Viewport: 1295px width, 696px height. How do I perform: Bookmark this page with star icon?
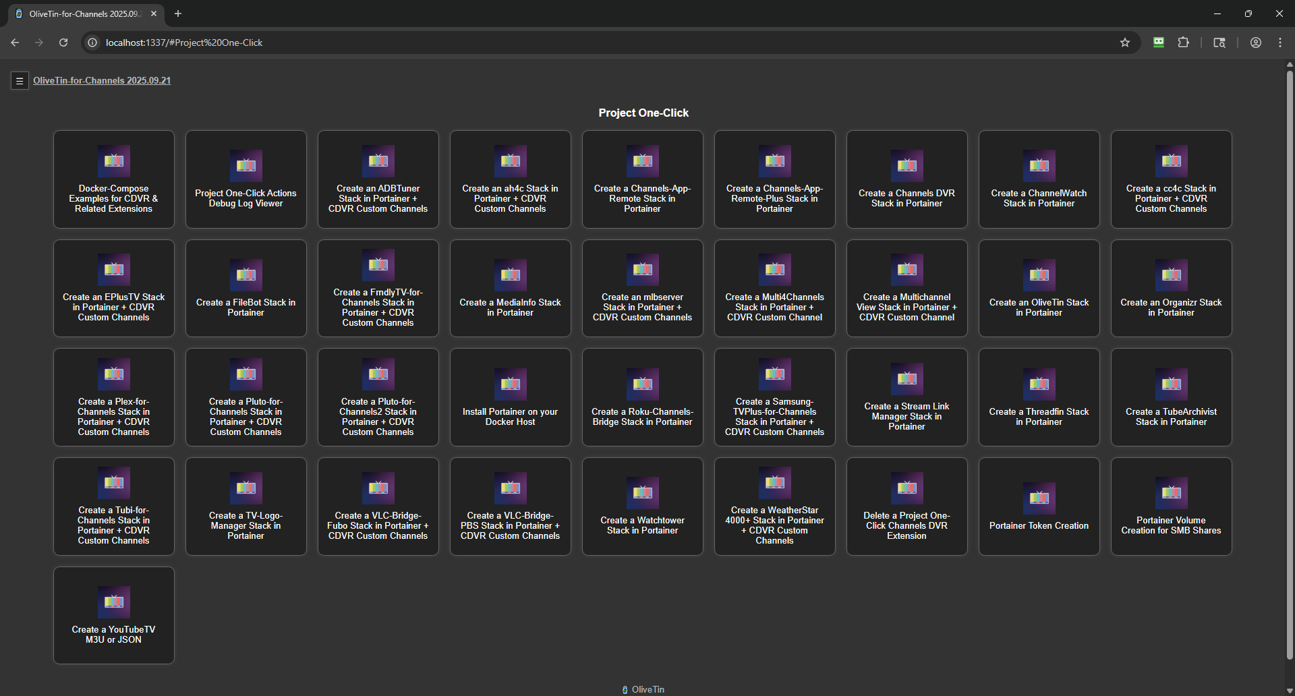(x=1124, y=42)
